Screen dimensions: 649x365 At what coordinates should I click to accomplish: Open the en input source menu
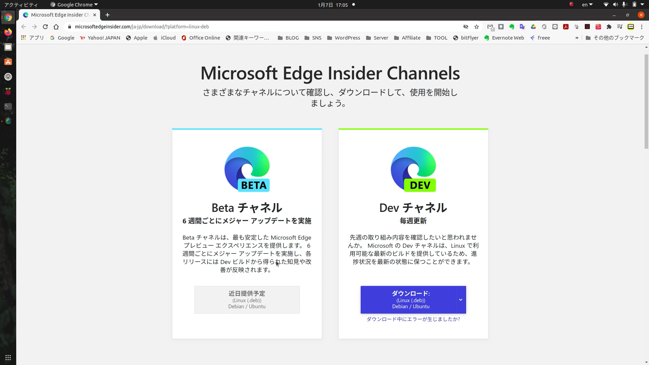click(587, 5)
